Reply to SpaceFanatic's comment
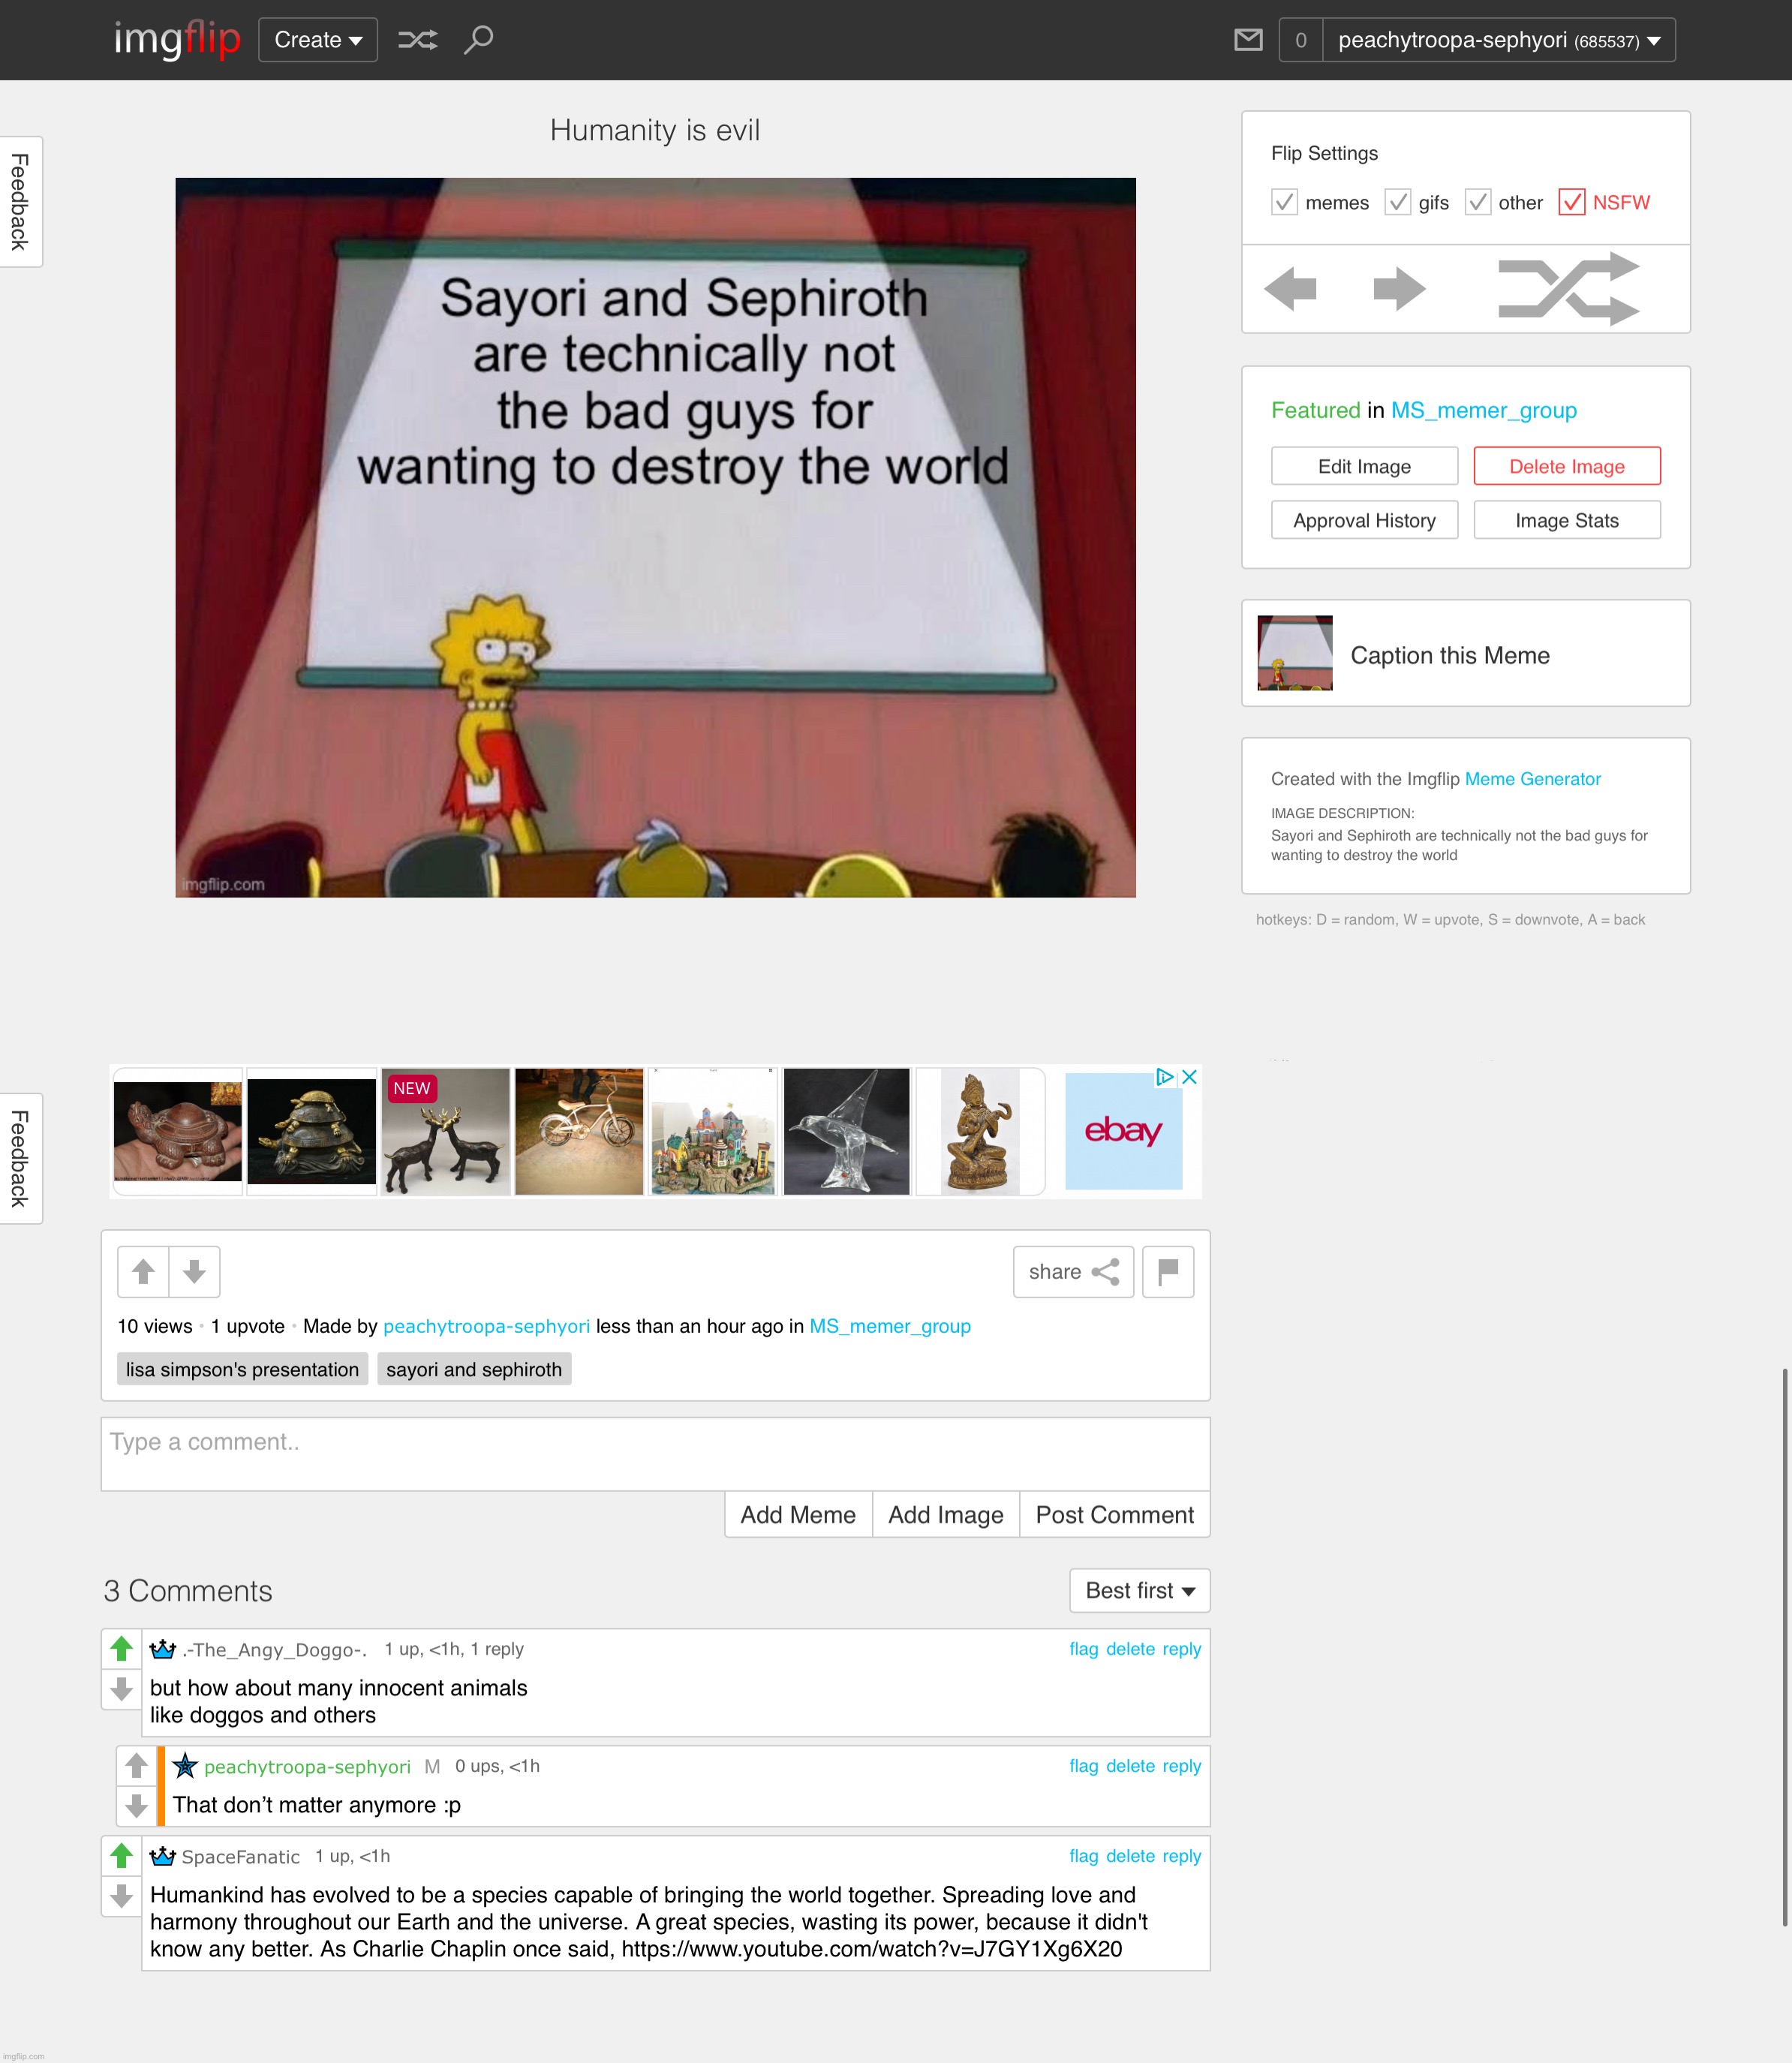Viewport: 1792px width, 2063px height. pos(1182,1856)
